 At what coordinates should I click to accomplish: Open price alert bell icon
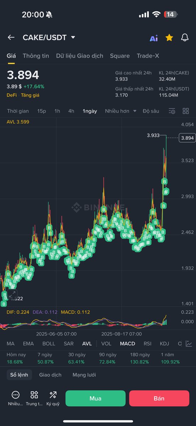[185, 38]
